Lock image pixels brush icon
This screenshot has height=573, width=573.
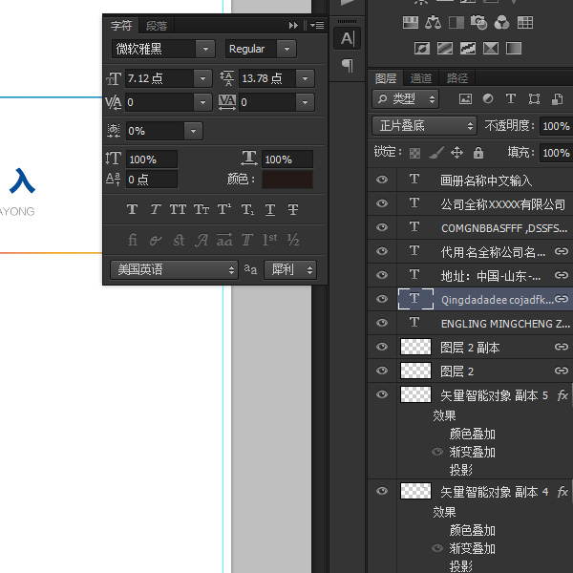coord(436,153)
